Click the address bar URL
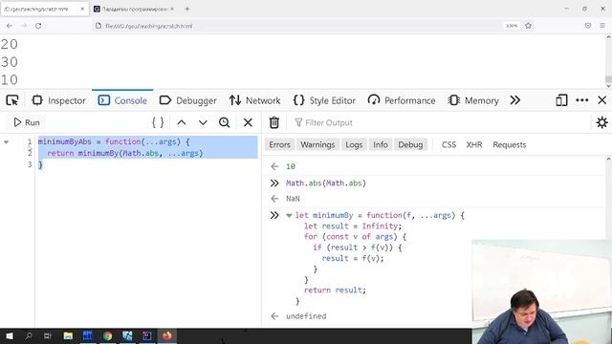Viewport: 612px width, 344px height. point(149,26)
